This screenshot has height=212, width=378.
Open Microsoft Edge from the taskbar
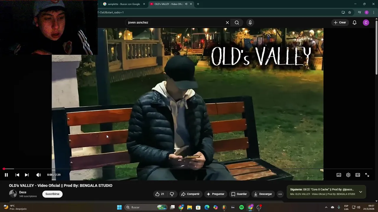coord(207,207)
